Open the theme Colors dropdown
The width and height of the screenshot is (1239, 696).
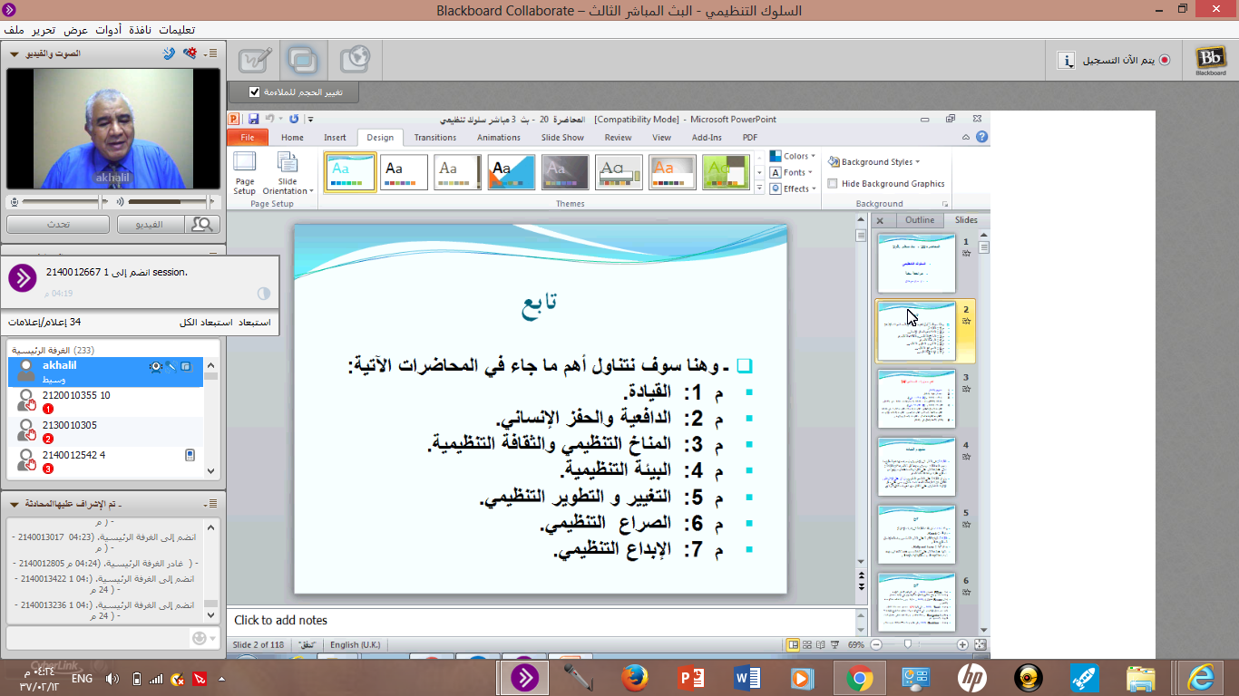[793, 156]
